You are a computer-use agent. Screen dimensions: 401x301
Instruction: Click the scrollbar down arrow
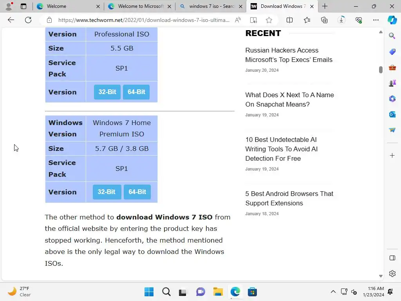pos(381,276)
